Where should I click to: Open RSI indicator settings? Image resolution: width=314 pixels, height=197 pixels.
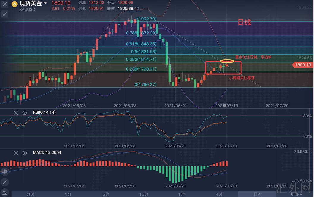tap(25, 112)
